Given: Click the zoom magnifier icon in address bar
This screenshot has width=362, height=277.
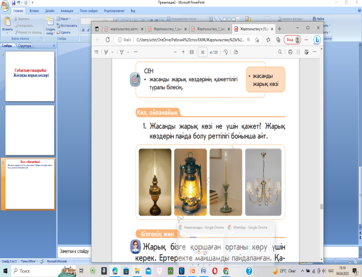Looking at the screenshot, I should click(249, 40).
